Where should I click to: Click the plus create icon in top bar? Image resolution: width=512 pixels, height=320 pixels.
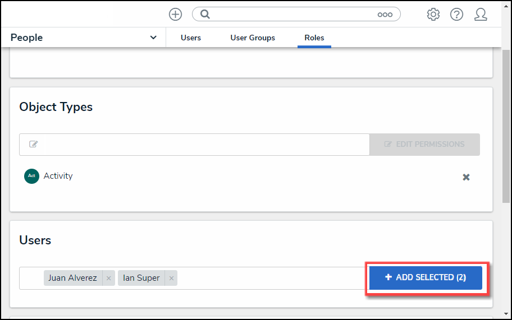[175, 15]
